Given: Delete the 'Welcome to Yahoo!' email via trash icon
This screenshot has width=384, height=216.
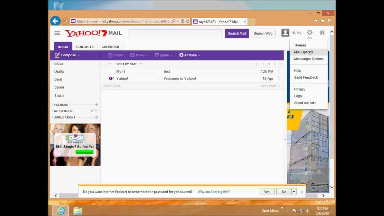Looking at the screenshot, I should pyautogui.click(x=279, y=78).
